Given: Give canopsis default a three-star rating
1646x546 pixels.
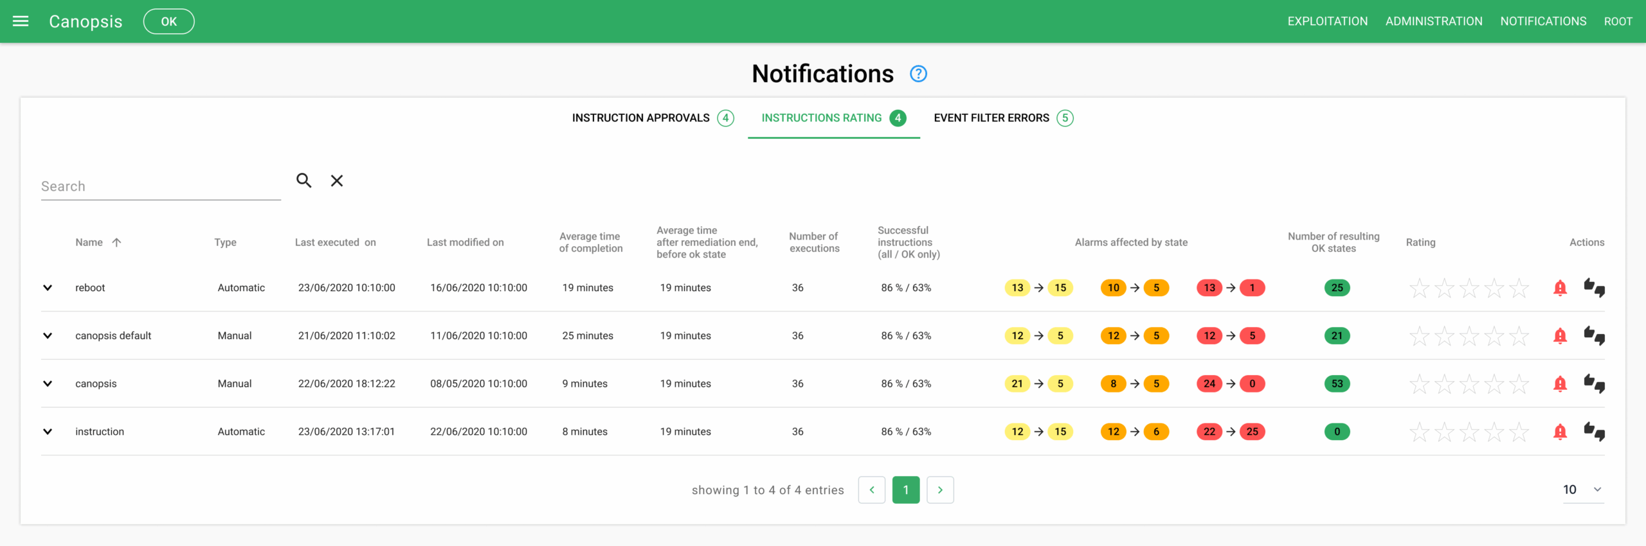Looking at the screenshot, I should (1469, 336).
